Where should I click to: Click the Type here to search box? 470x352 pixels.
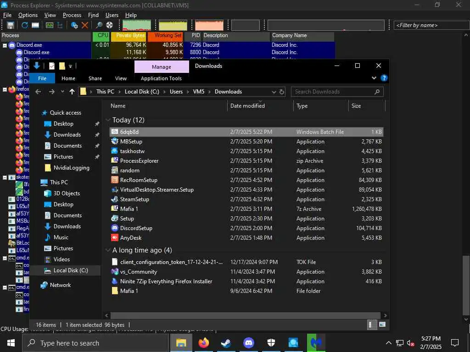95,343
